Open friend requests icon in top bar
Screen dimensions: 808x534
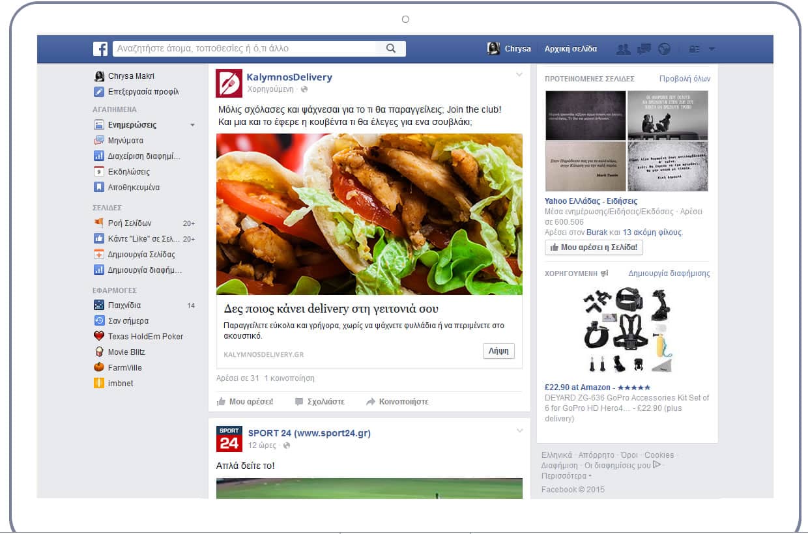(x=624, y=49)
